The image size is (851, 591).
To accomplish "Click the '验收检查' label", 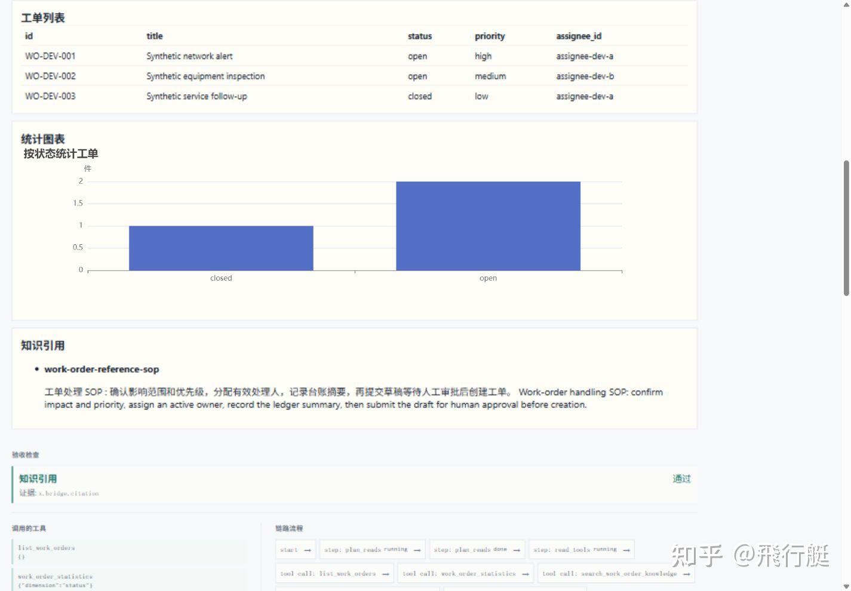I will click(26, 455).
